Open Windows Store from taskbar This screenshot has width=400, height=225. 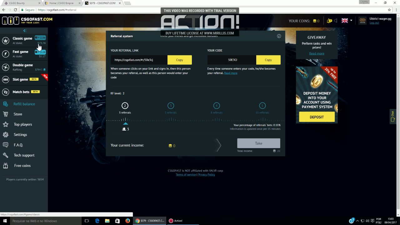(117, 221)
